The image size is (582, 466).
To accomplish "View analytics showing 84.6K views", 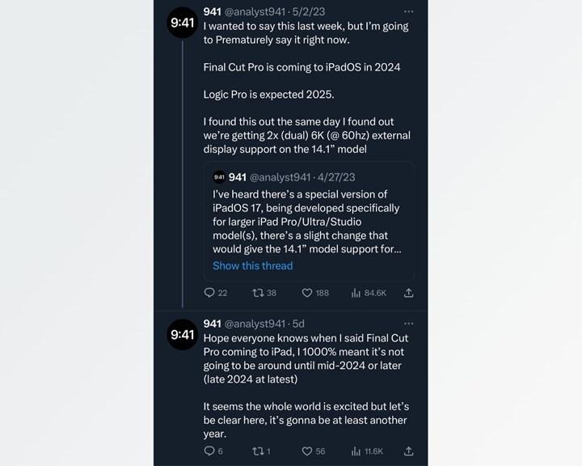I will click(x=356, y=292).
